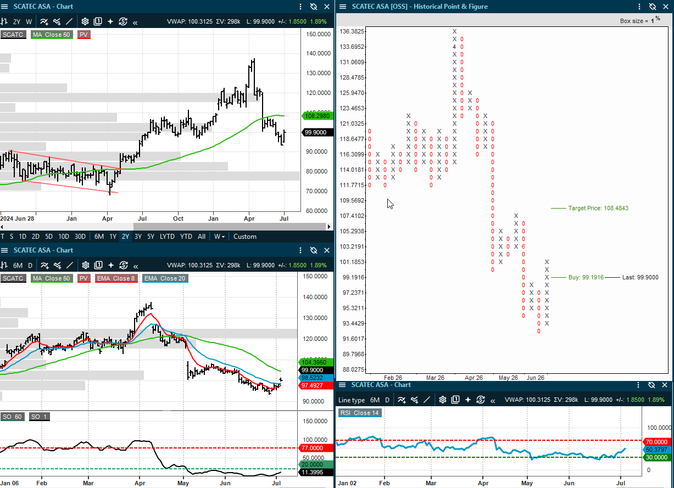Change chart type icon in bottom-left chart toolbar
Image resolution: width=674 pixels, height=488 pixels.
pos(4,265)
